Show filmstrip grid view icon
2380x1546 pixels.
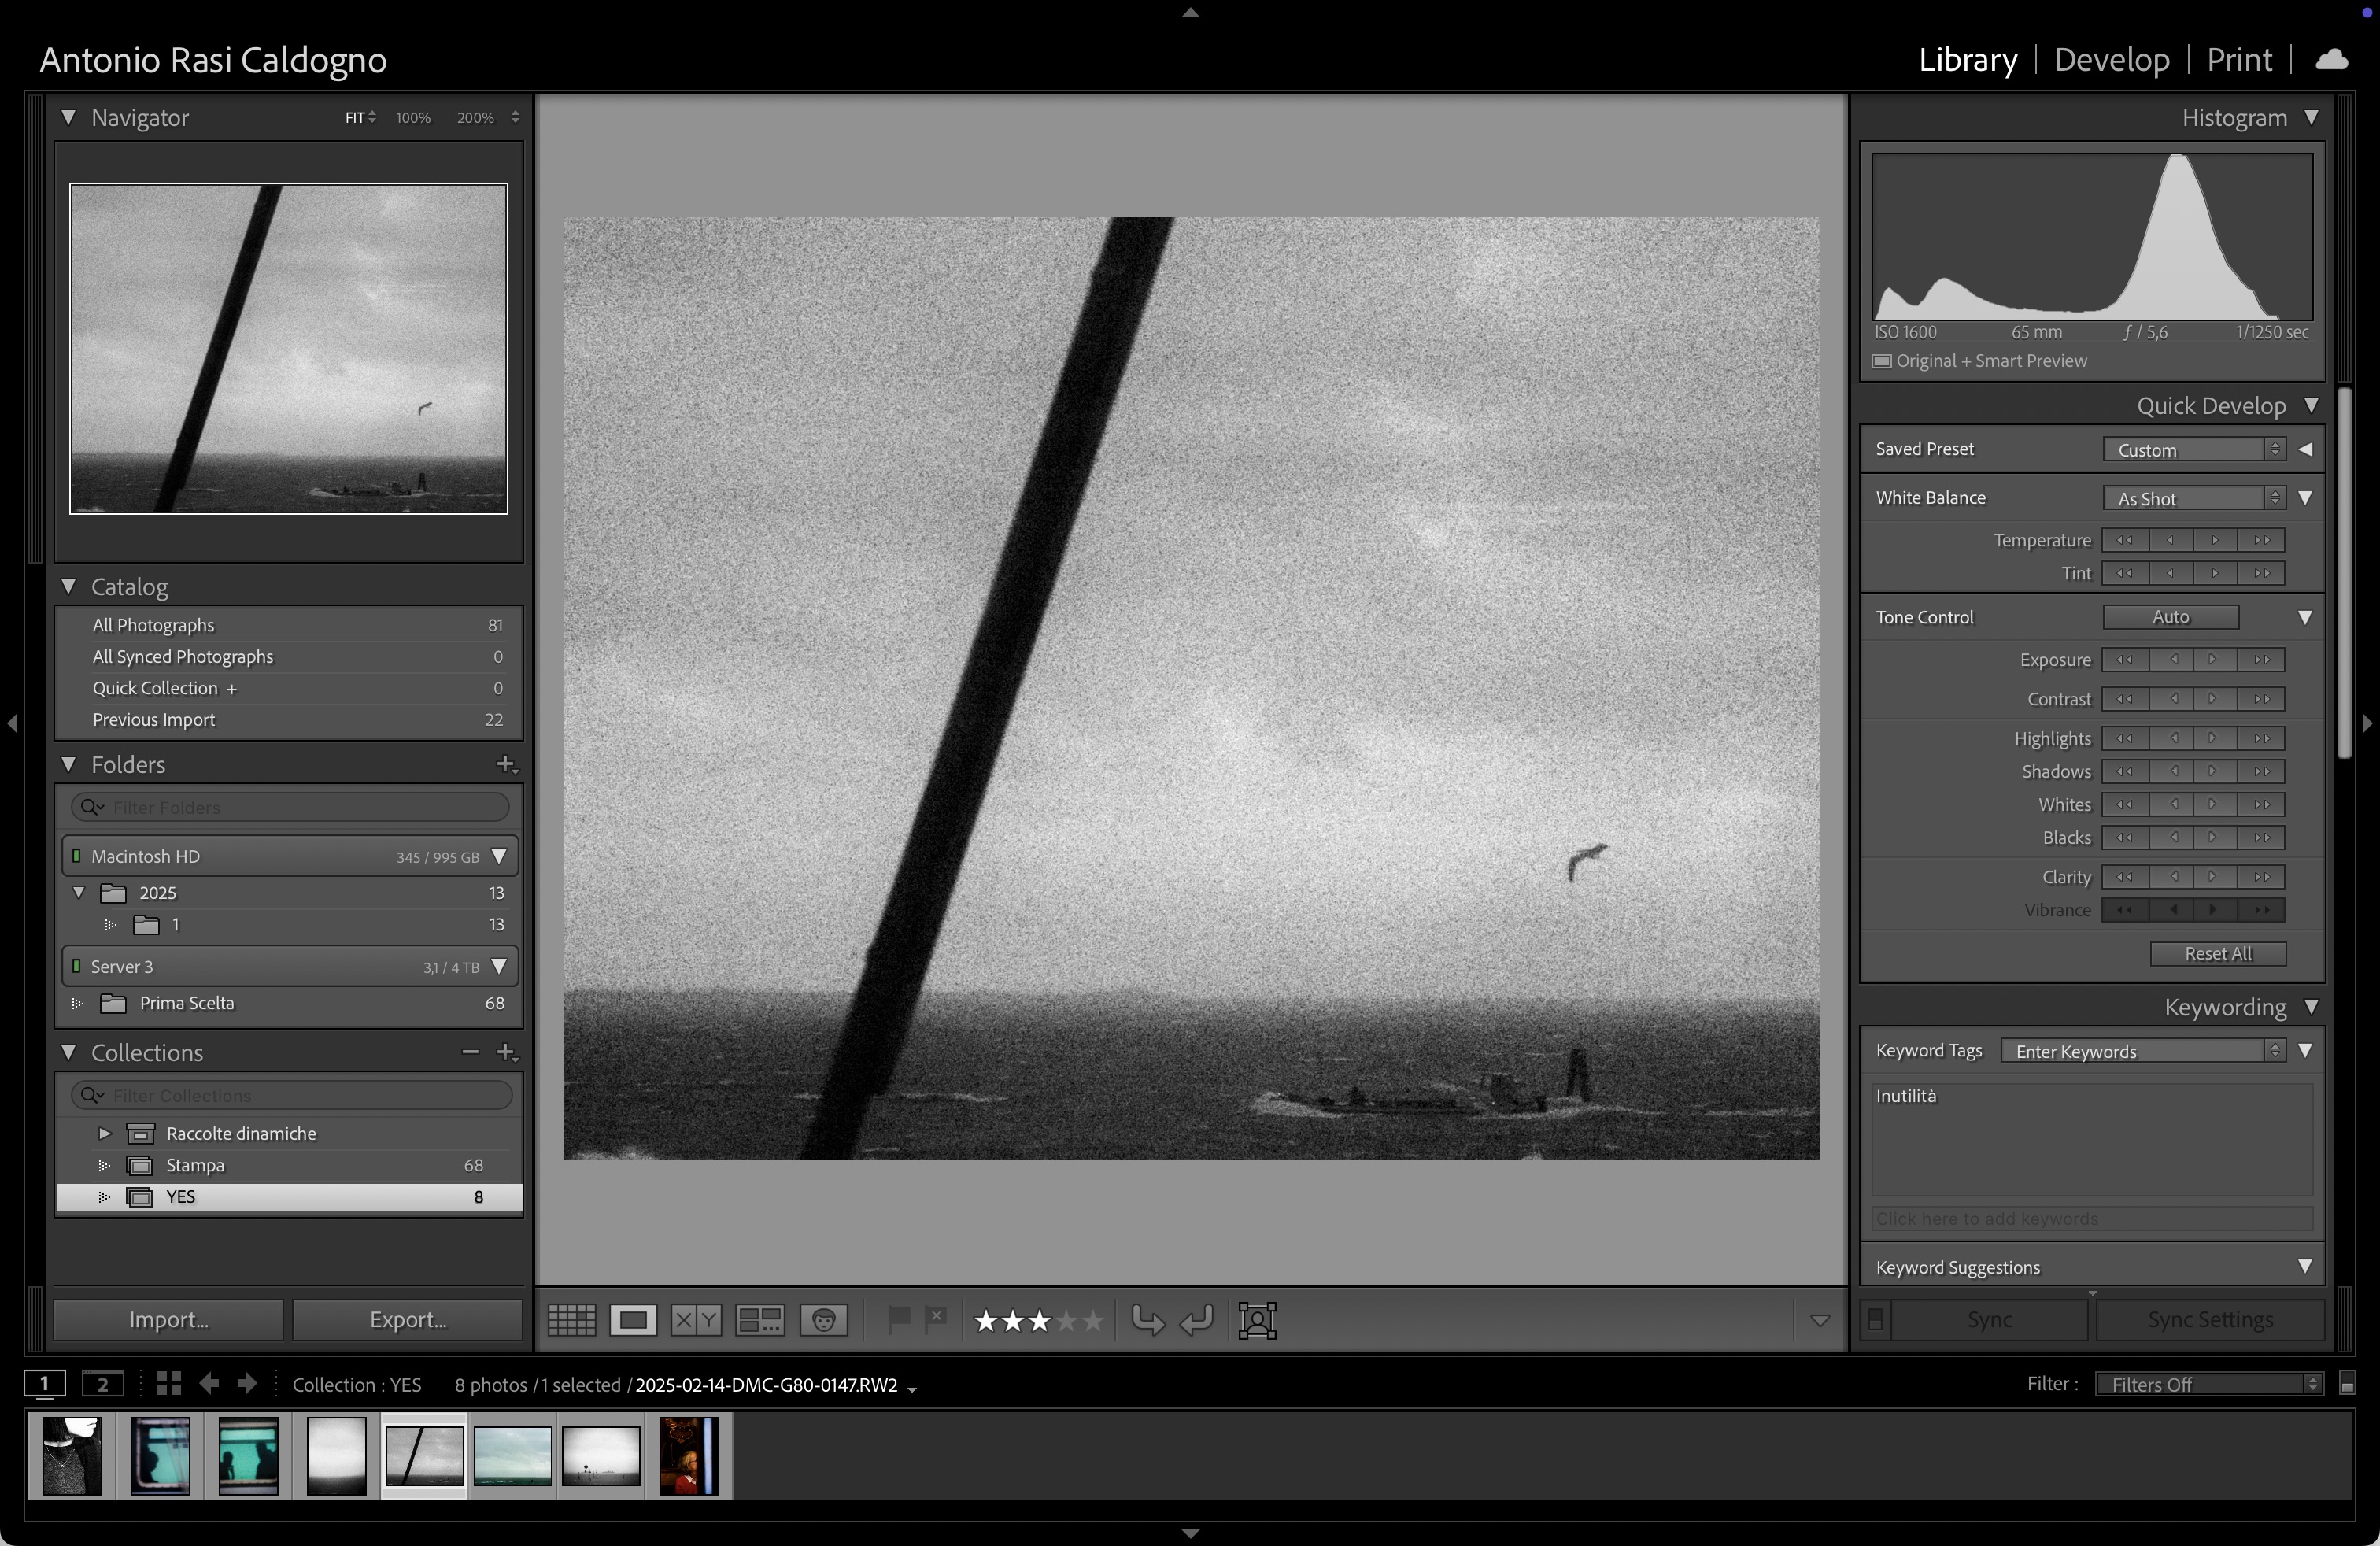tap(169, 1384)
